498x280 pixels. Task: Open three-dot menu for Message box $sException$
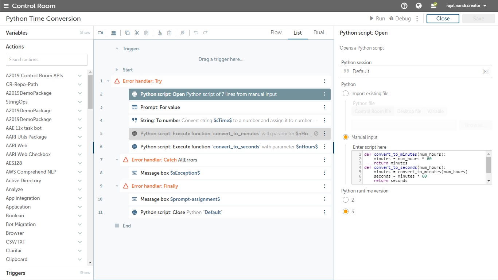pos(324,173)
